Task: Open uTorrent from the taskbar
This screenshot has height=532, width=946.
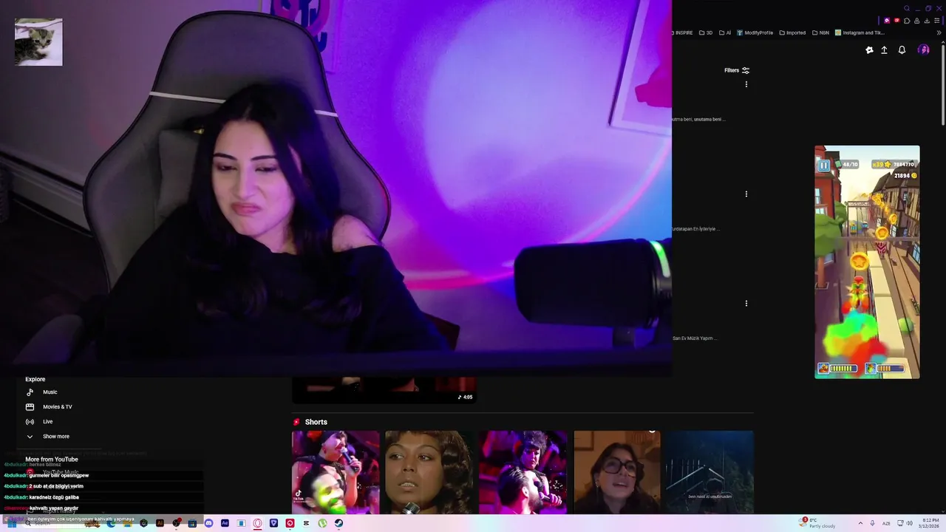Action: click(322, 523)
